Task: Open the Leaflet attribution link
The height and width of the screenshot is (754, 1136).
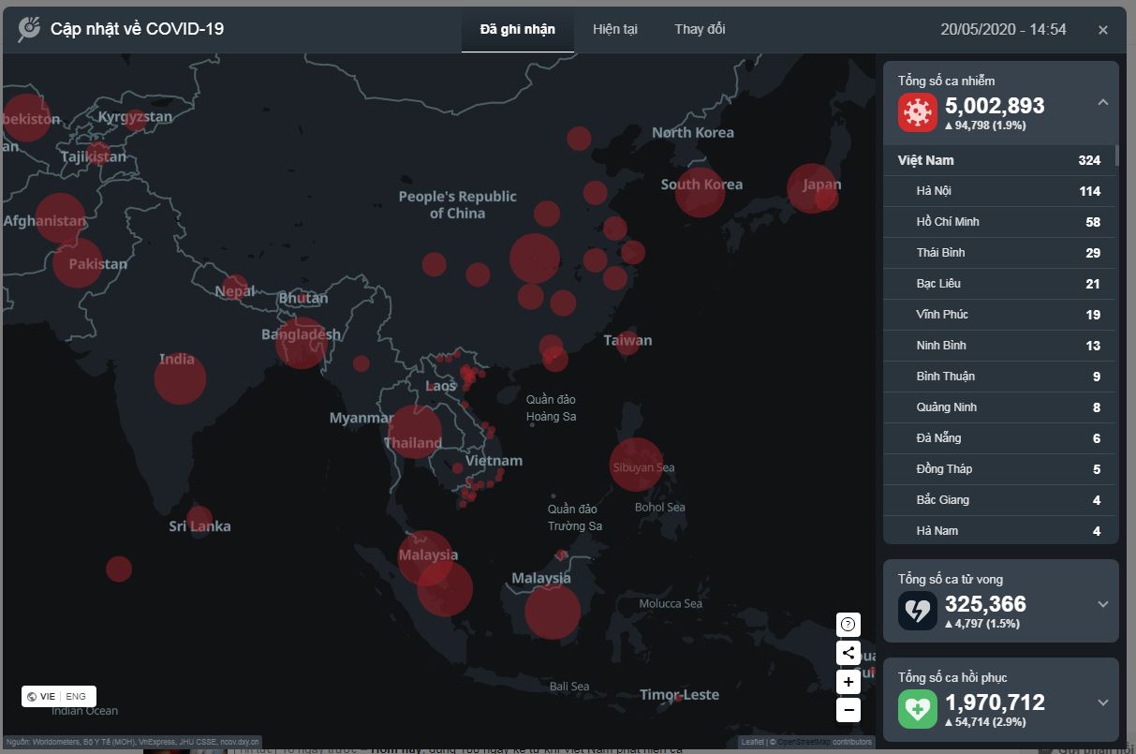Action: pos(753,742)
